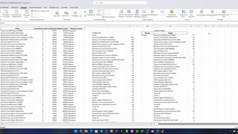Image resolution: width=238 pixels, height=134 pixels.
Task: Open the Группировать dropdown
Action: click(201, 14)
